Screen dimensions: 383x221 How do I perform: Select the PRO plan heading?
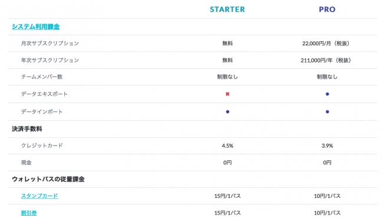(327, 9)
